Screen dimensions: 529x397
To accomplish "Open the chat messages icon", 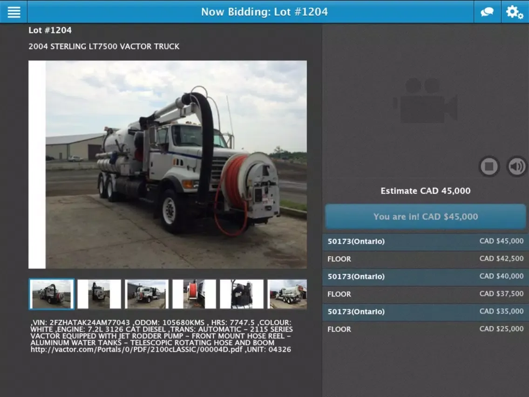I will tap(487, 12).
